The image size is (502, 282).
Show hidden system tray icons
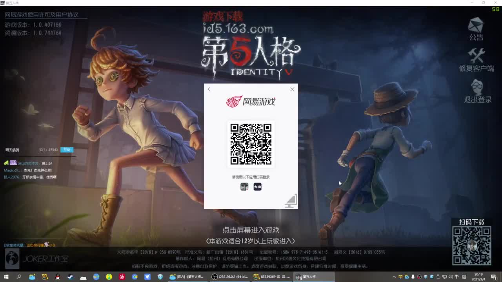coord(394,277)
